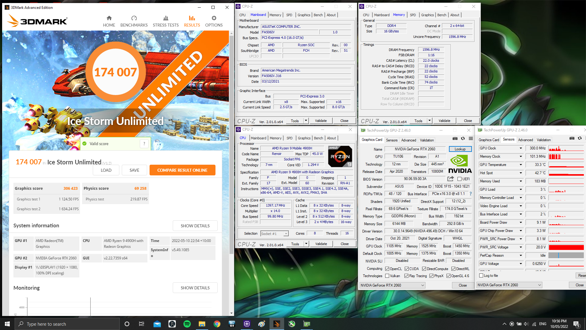Toggle the CUDA checkbox
Image resolution: width=586 pixels, height=330 pixels.
pyautogui.click(x=407, y=269)
